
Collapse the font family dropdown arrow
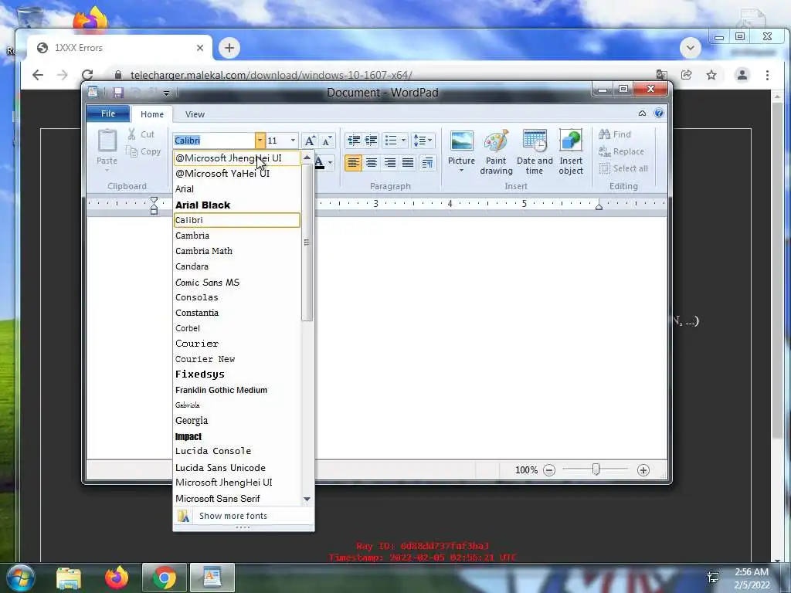tap(260, 141)
